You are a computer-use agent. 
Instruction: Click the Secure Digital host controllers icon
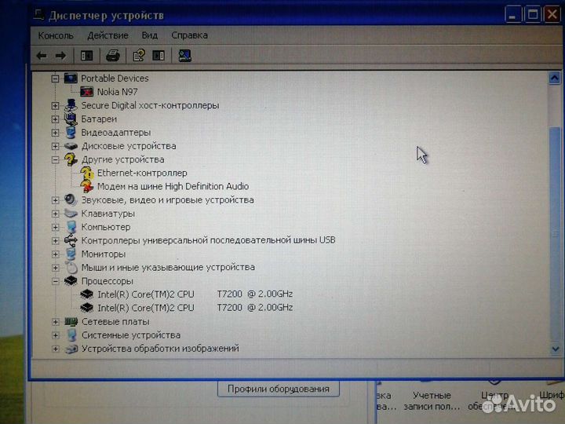(71, 105)
